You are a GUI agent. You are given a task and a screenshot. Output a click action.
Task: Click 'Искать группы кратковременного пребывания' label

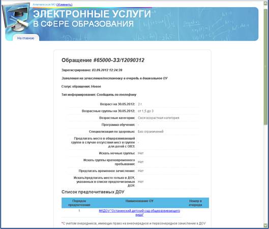coord(109,162)
